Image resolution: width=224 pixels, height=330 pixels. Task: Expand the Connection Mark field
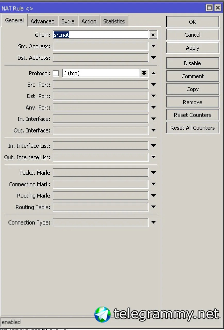point(154,184)
